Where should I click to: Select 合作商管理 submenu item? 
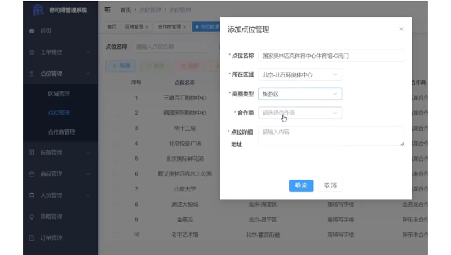pyautogui.click(x=60, y=132)
